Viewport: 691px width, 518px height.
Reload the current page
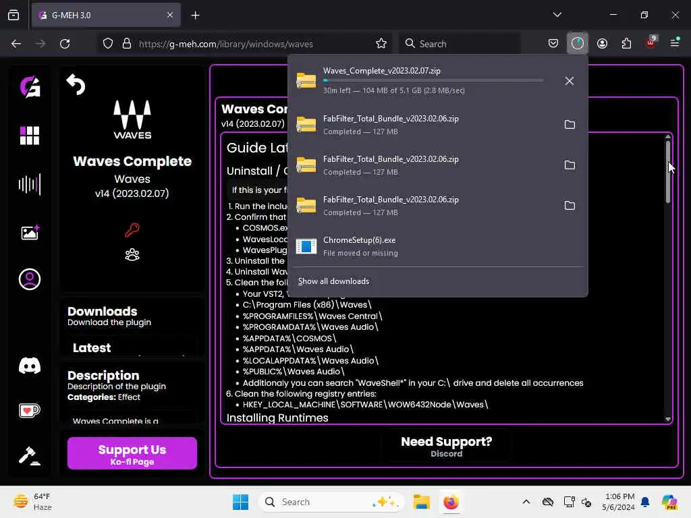pos(65,44)
